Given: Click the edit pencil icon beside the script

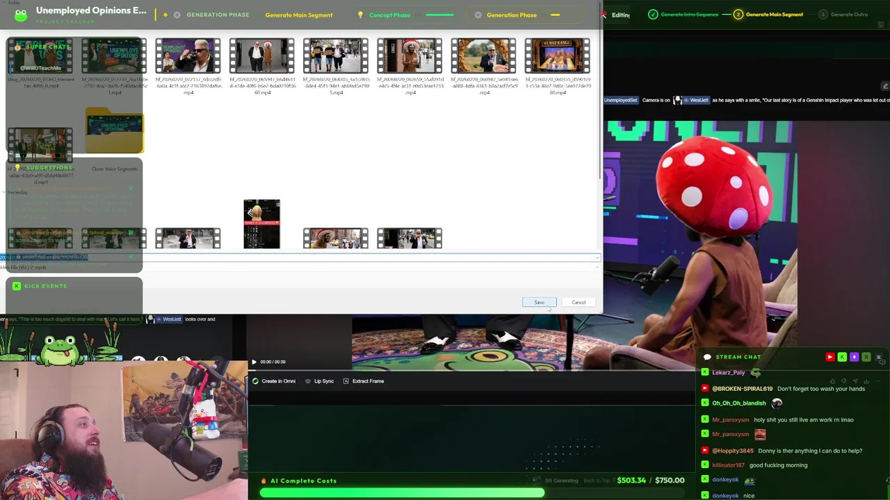Looking at the screenshot, I should click(x=885, y=86).
